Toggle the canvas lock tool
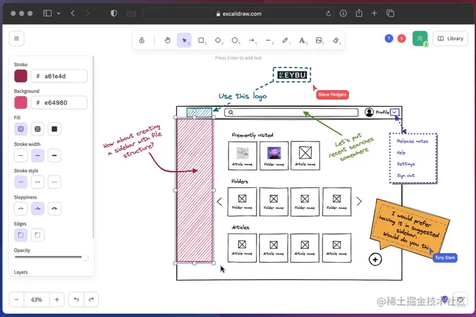476x317 pixels. pos(142,41)
